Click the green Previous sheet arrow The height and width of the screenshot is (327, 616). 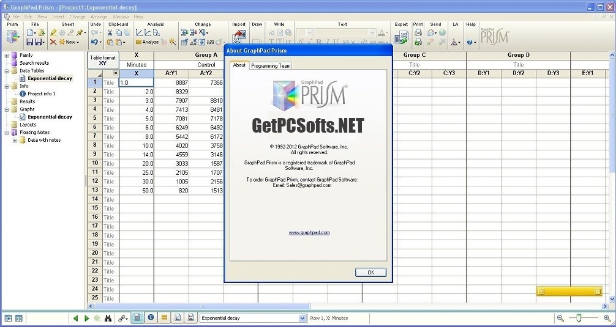pos(75,318)
